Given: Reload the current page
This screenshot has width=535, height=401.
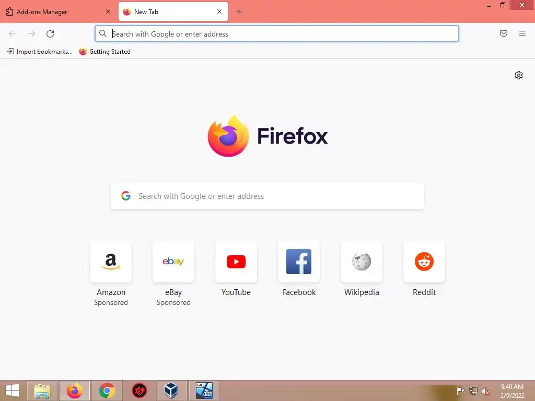Looking at the screenshot, I should pyautogui.click(x=50, y=34).
